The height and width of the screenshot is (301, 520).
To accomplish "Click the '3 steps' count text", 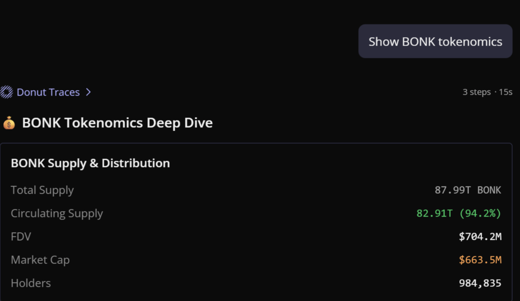I will (476, 92).
